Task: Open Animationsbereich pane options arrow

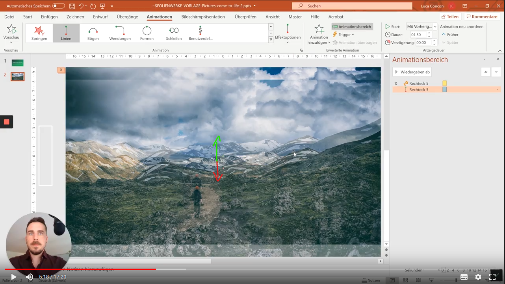Action: pyautogui.click(x=485, y=59)
